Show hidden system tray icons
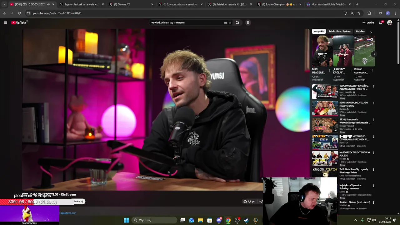Image resolution: width=400 pixels, height=225 pixels. pos(355,220)
